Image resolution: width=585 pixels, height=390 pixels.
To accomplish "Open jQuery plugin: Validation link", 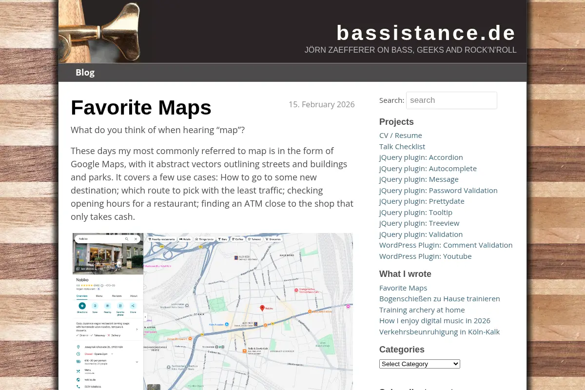I will point(421,234).
